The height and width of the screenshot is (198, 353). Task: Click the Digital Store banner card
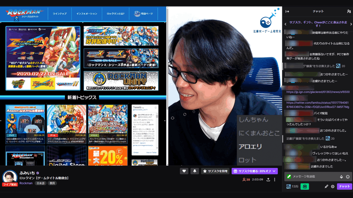(x=66, y=156)
